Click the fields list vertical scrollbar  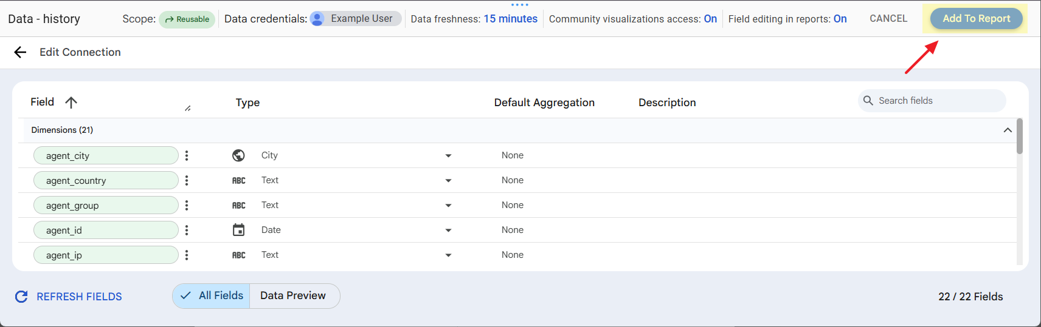(x=1020, y=137)
